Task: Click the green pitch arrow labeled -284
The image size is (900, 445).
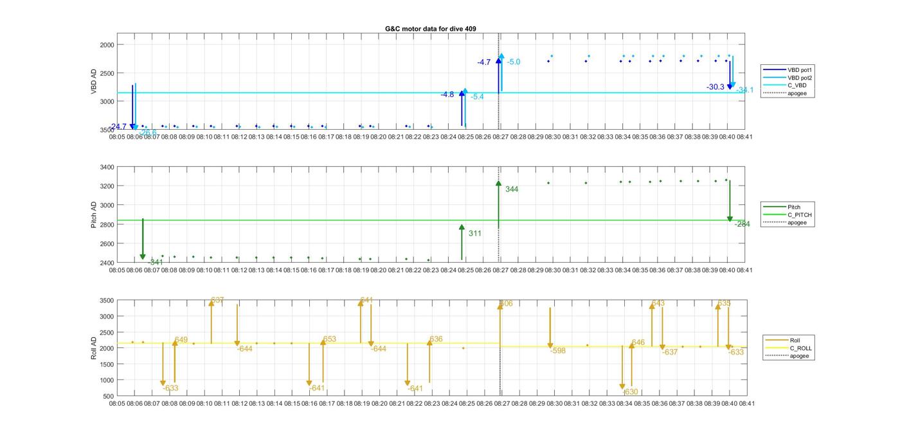Action: coord(730,201)
